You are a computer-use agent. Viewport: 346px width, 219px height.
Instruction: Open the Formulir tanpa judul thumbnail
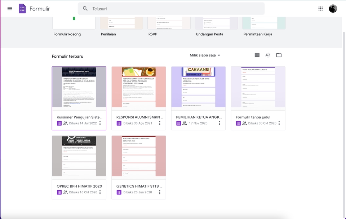[x=258, y=87]
